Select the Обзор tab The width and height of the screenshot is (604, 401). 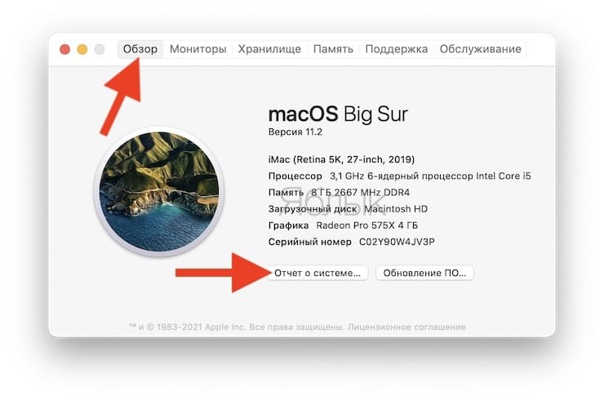click(140, 49)
